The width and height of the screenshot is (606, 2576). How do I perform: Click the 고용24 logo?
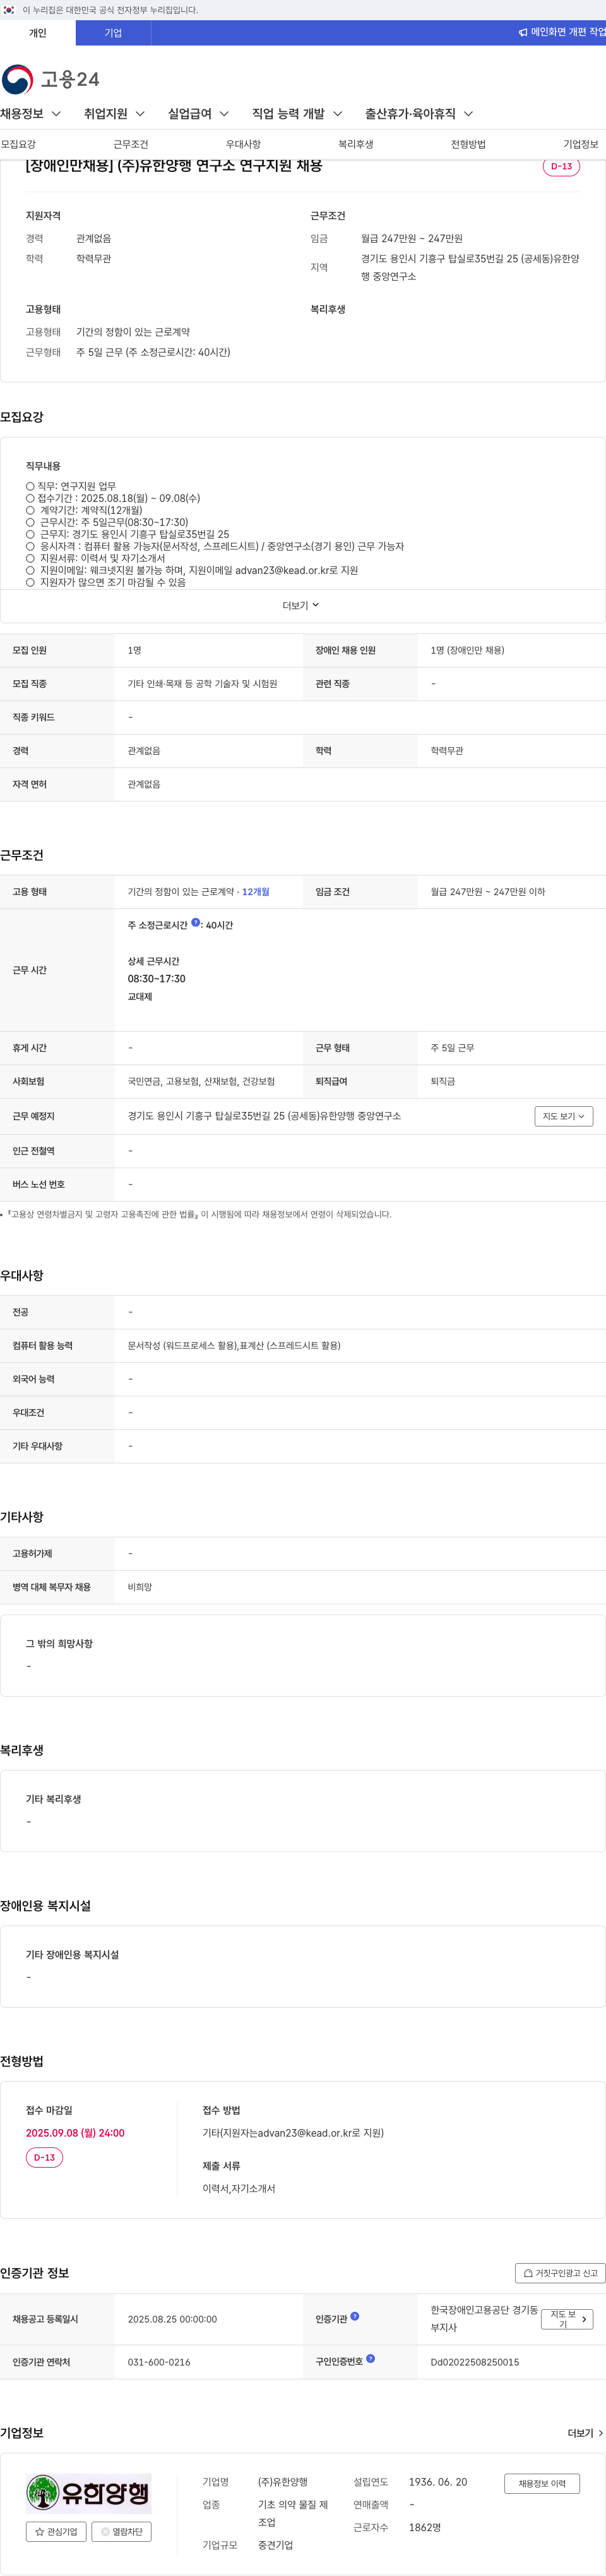point(50,79)
